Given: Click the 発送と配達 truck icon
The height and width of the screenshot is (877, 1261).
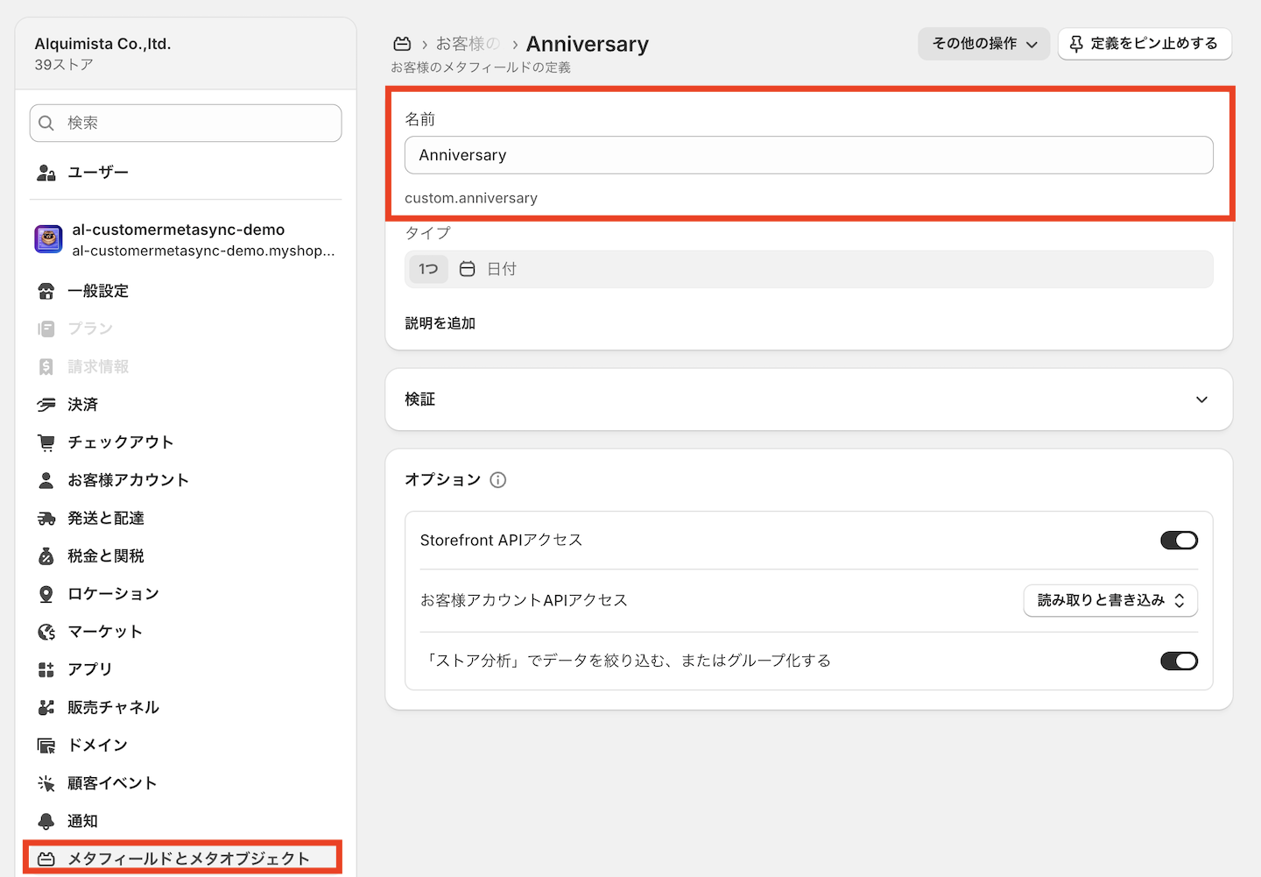Looking at the screenshot, I should coord(46,519).
